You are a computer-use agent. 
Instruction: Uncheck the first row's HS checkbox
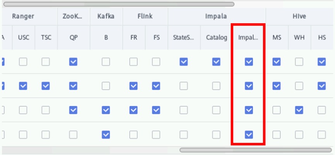tap(321, 62)
